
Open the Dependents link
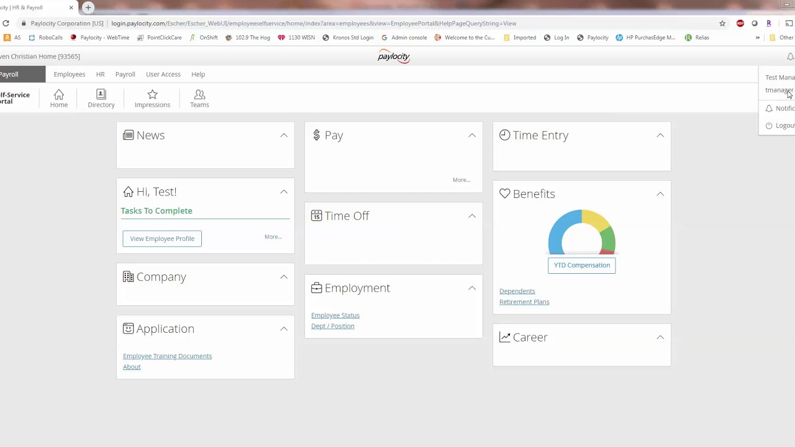click(x=517, y=291)
